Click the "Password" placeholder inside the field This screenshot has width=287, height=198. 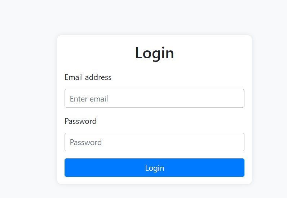point(86,143)
